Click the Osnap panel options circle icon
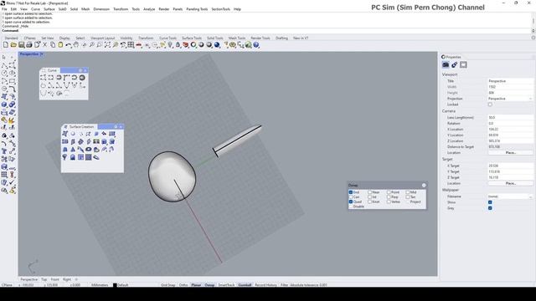Screen dimensions: 536x301 [424, 186]
